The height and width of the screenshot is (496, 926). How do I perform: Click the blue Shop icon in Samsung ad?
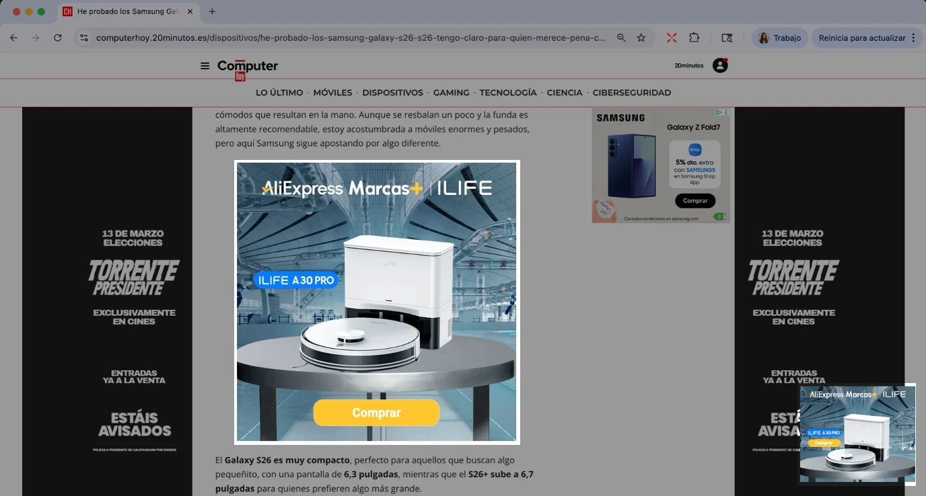(695, 150)
